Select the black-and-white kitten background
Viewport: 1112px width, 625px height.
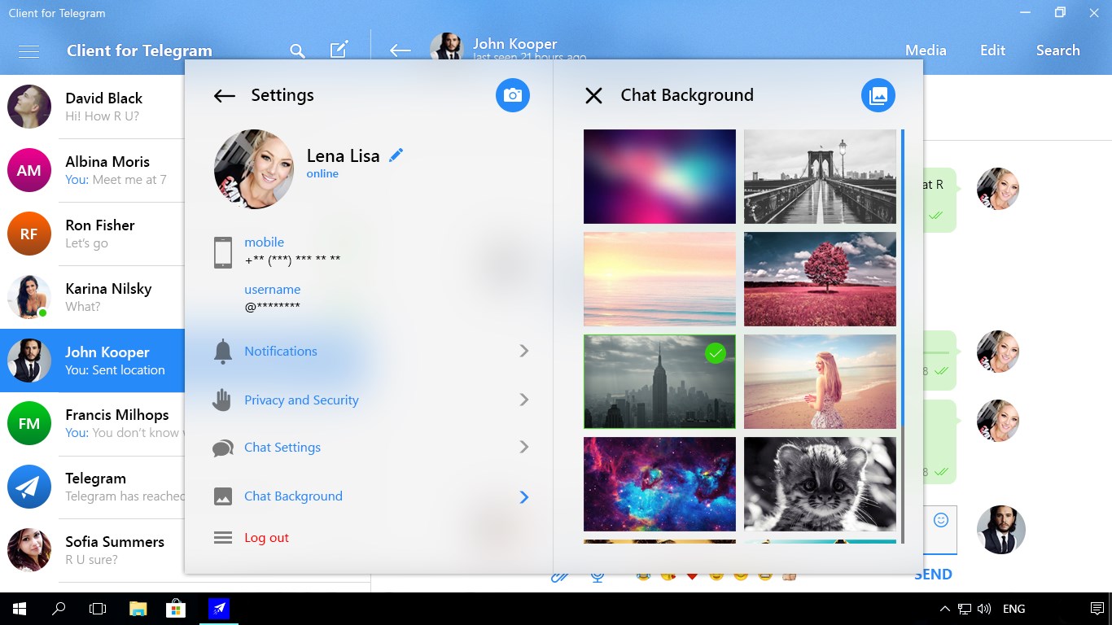coord(820,484)
